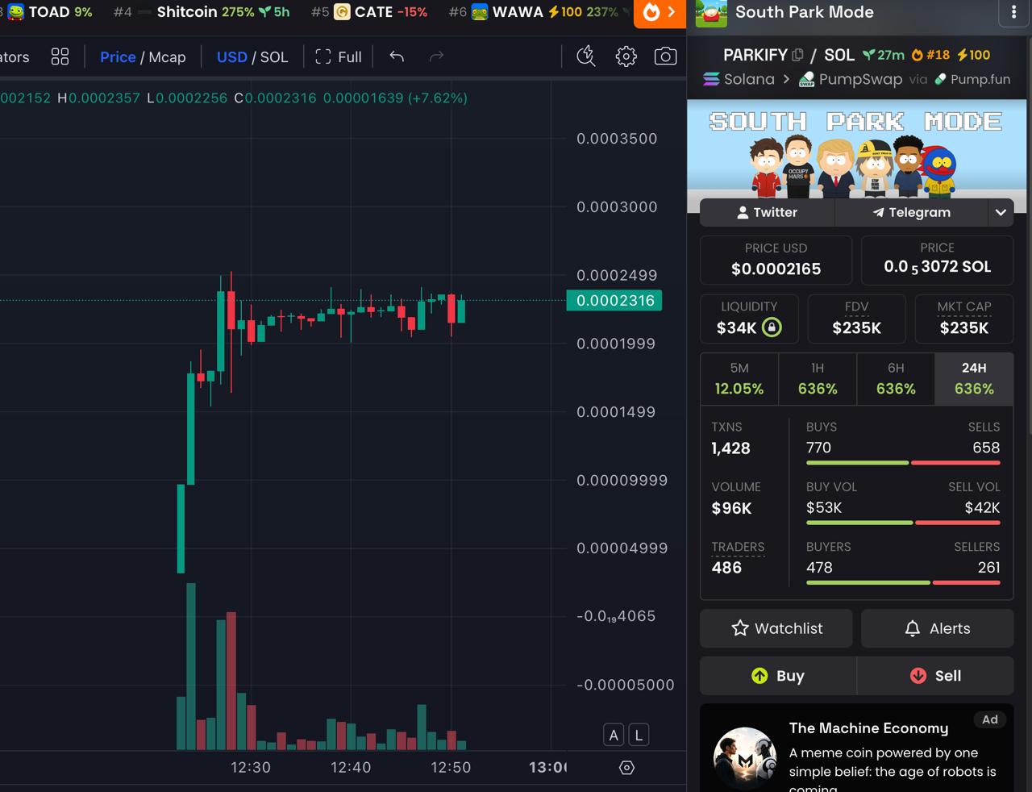Click the liquidity lock icon next to $34K
Image resolution: width=1032 pixels, height=792 pixels.
click(x=772, y=327)
